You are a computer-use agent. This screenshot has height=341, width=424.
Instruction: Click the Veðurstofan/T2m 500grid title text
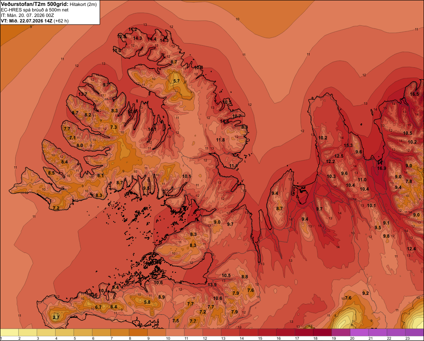(34, 4)
